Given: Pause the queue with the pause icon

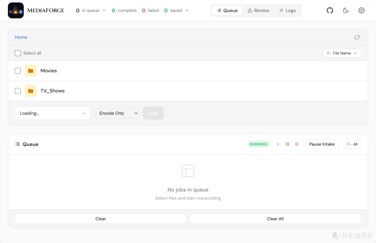Looking at the screenshot, I should 287,144.
